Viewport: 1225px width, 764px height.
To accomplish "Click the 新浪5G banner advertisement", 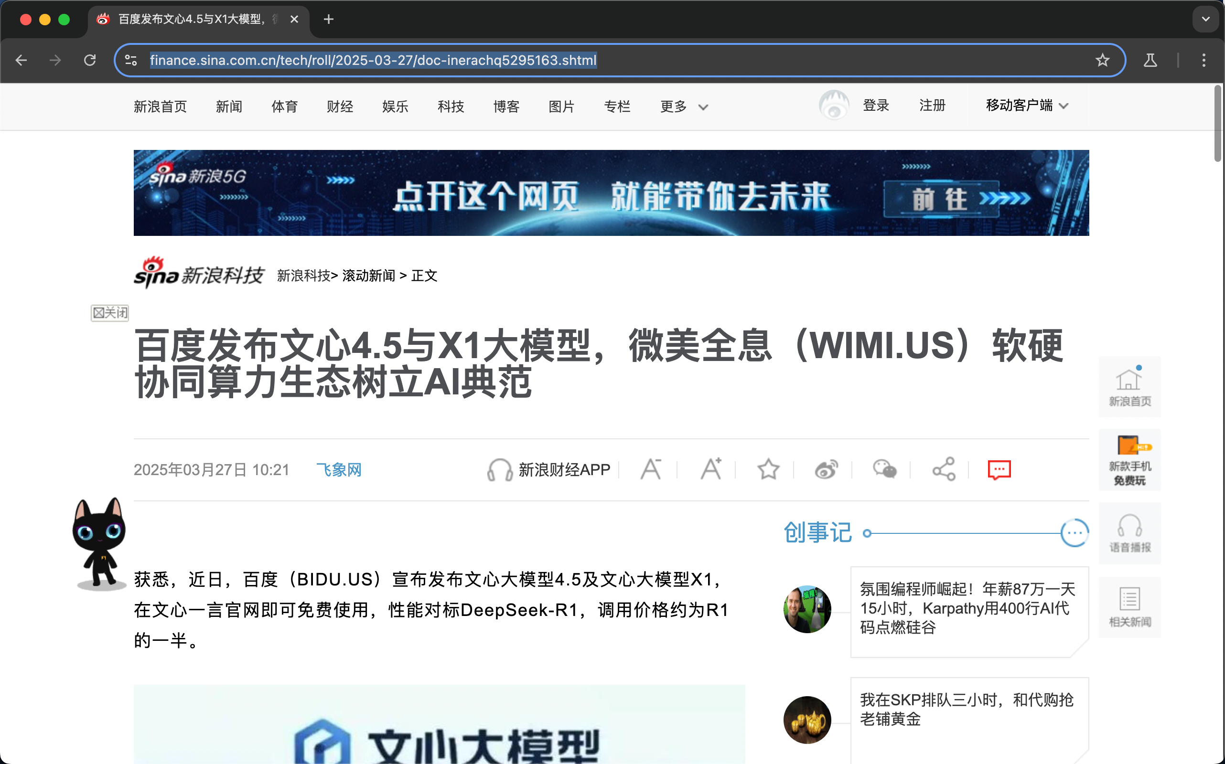I will coord(611,192).
